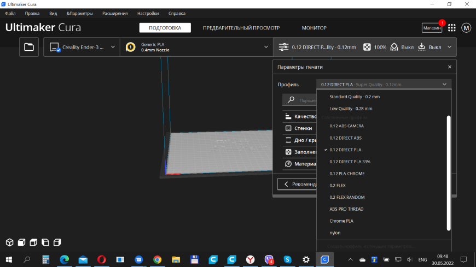Open Windows Settings gear in taskbar
The image size is (476, 267).
click(x=306, y=260)
